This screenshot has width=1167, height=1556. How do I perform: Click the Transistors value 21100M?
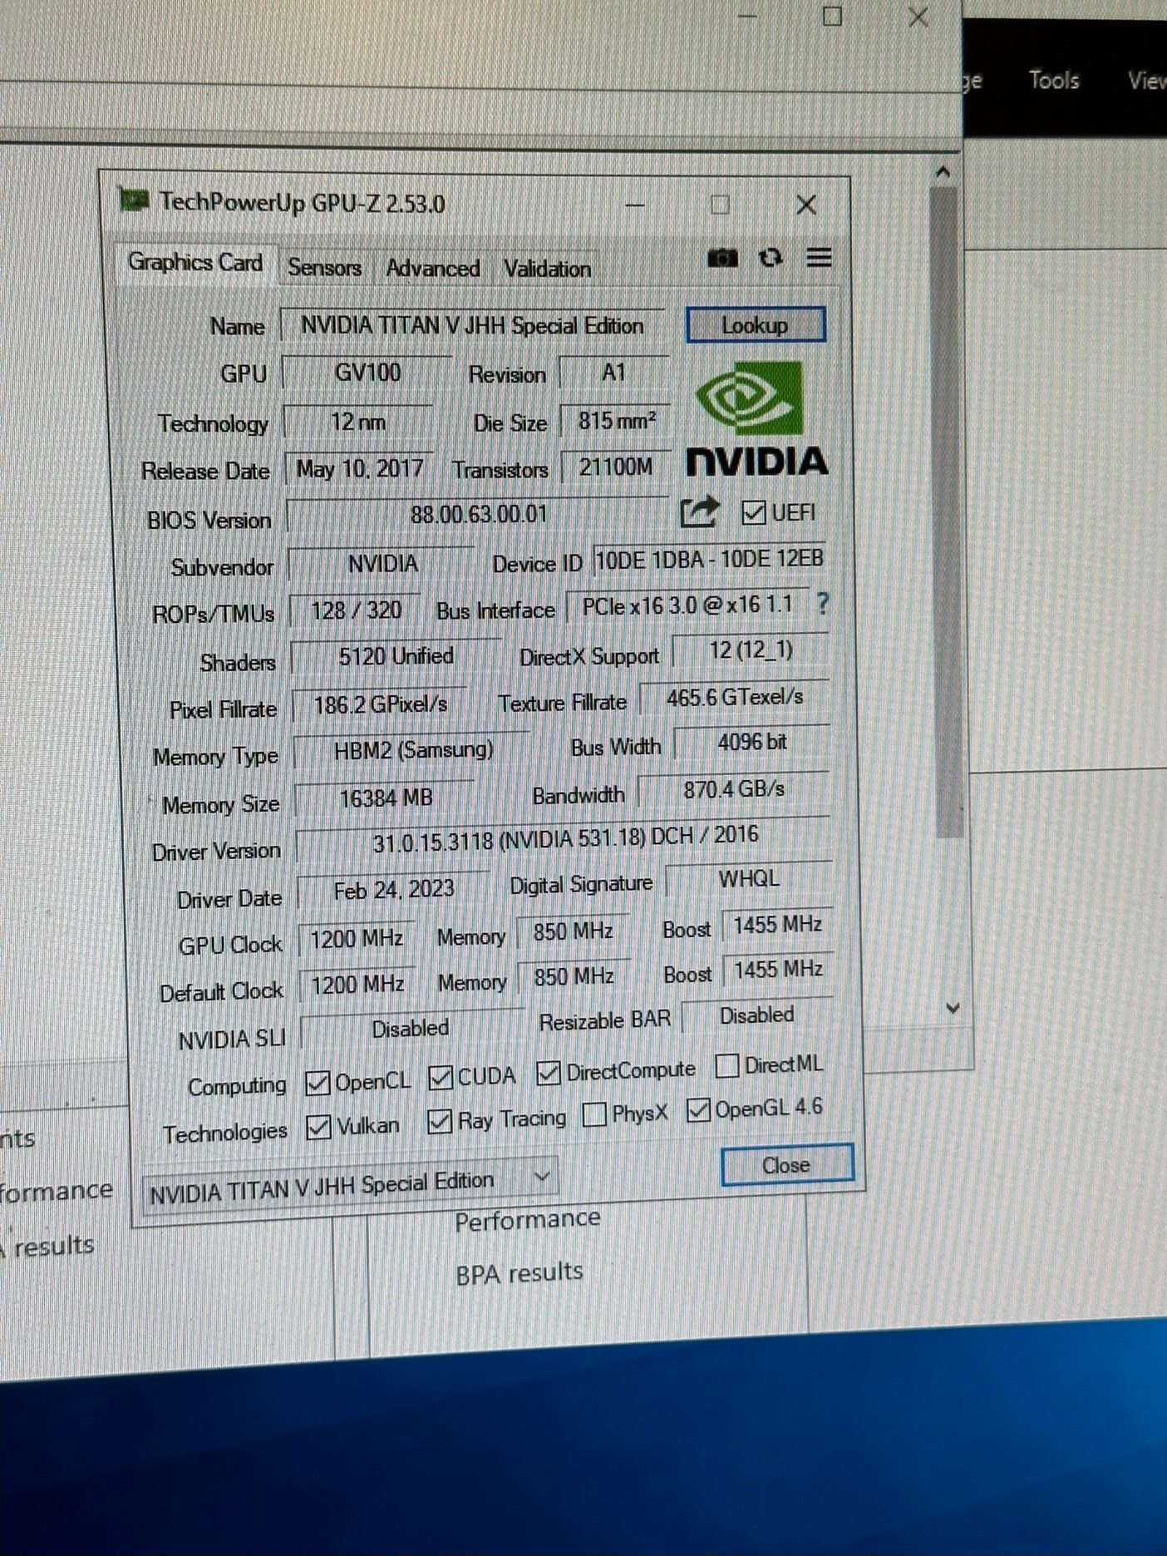coord(615,467)
